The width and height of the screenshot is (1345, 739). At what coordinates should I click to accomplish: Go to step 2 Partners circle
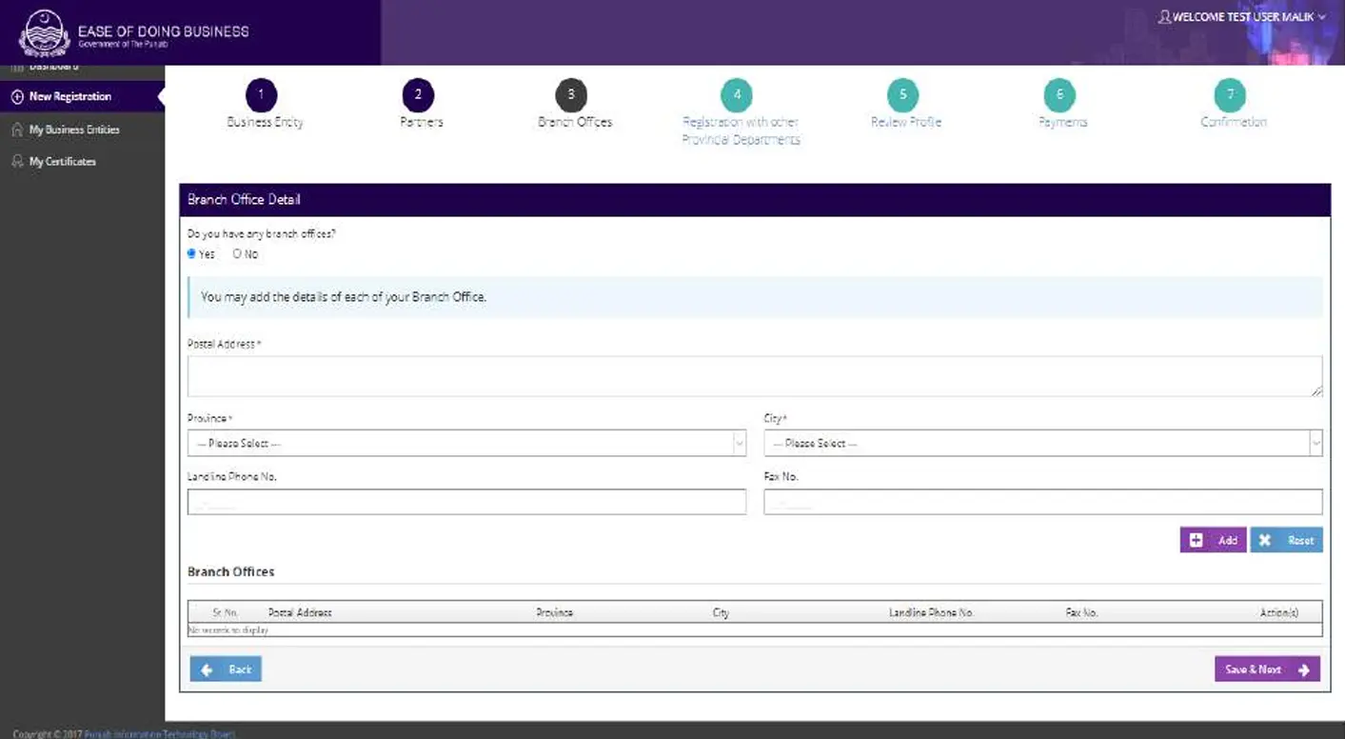tap(418, 95)
